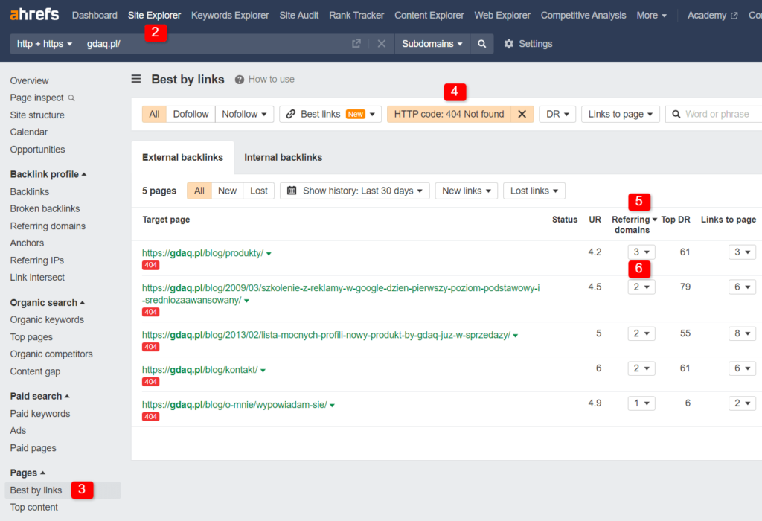Open the Settings gear icon
The width and height of the screenshot is (762, 521).
tap(509, 44)
